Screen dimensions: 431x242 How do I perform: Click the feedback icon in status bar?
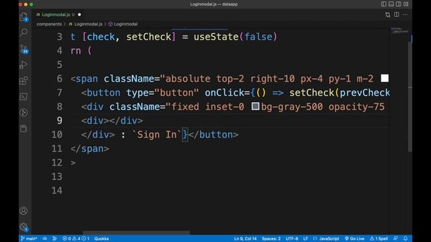[x=395, y=239]
